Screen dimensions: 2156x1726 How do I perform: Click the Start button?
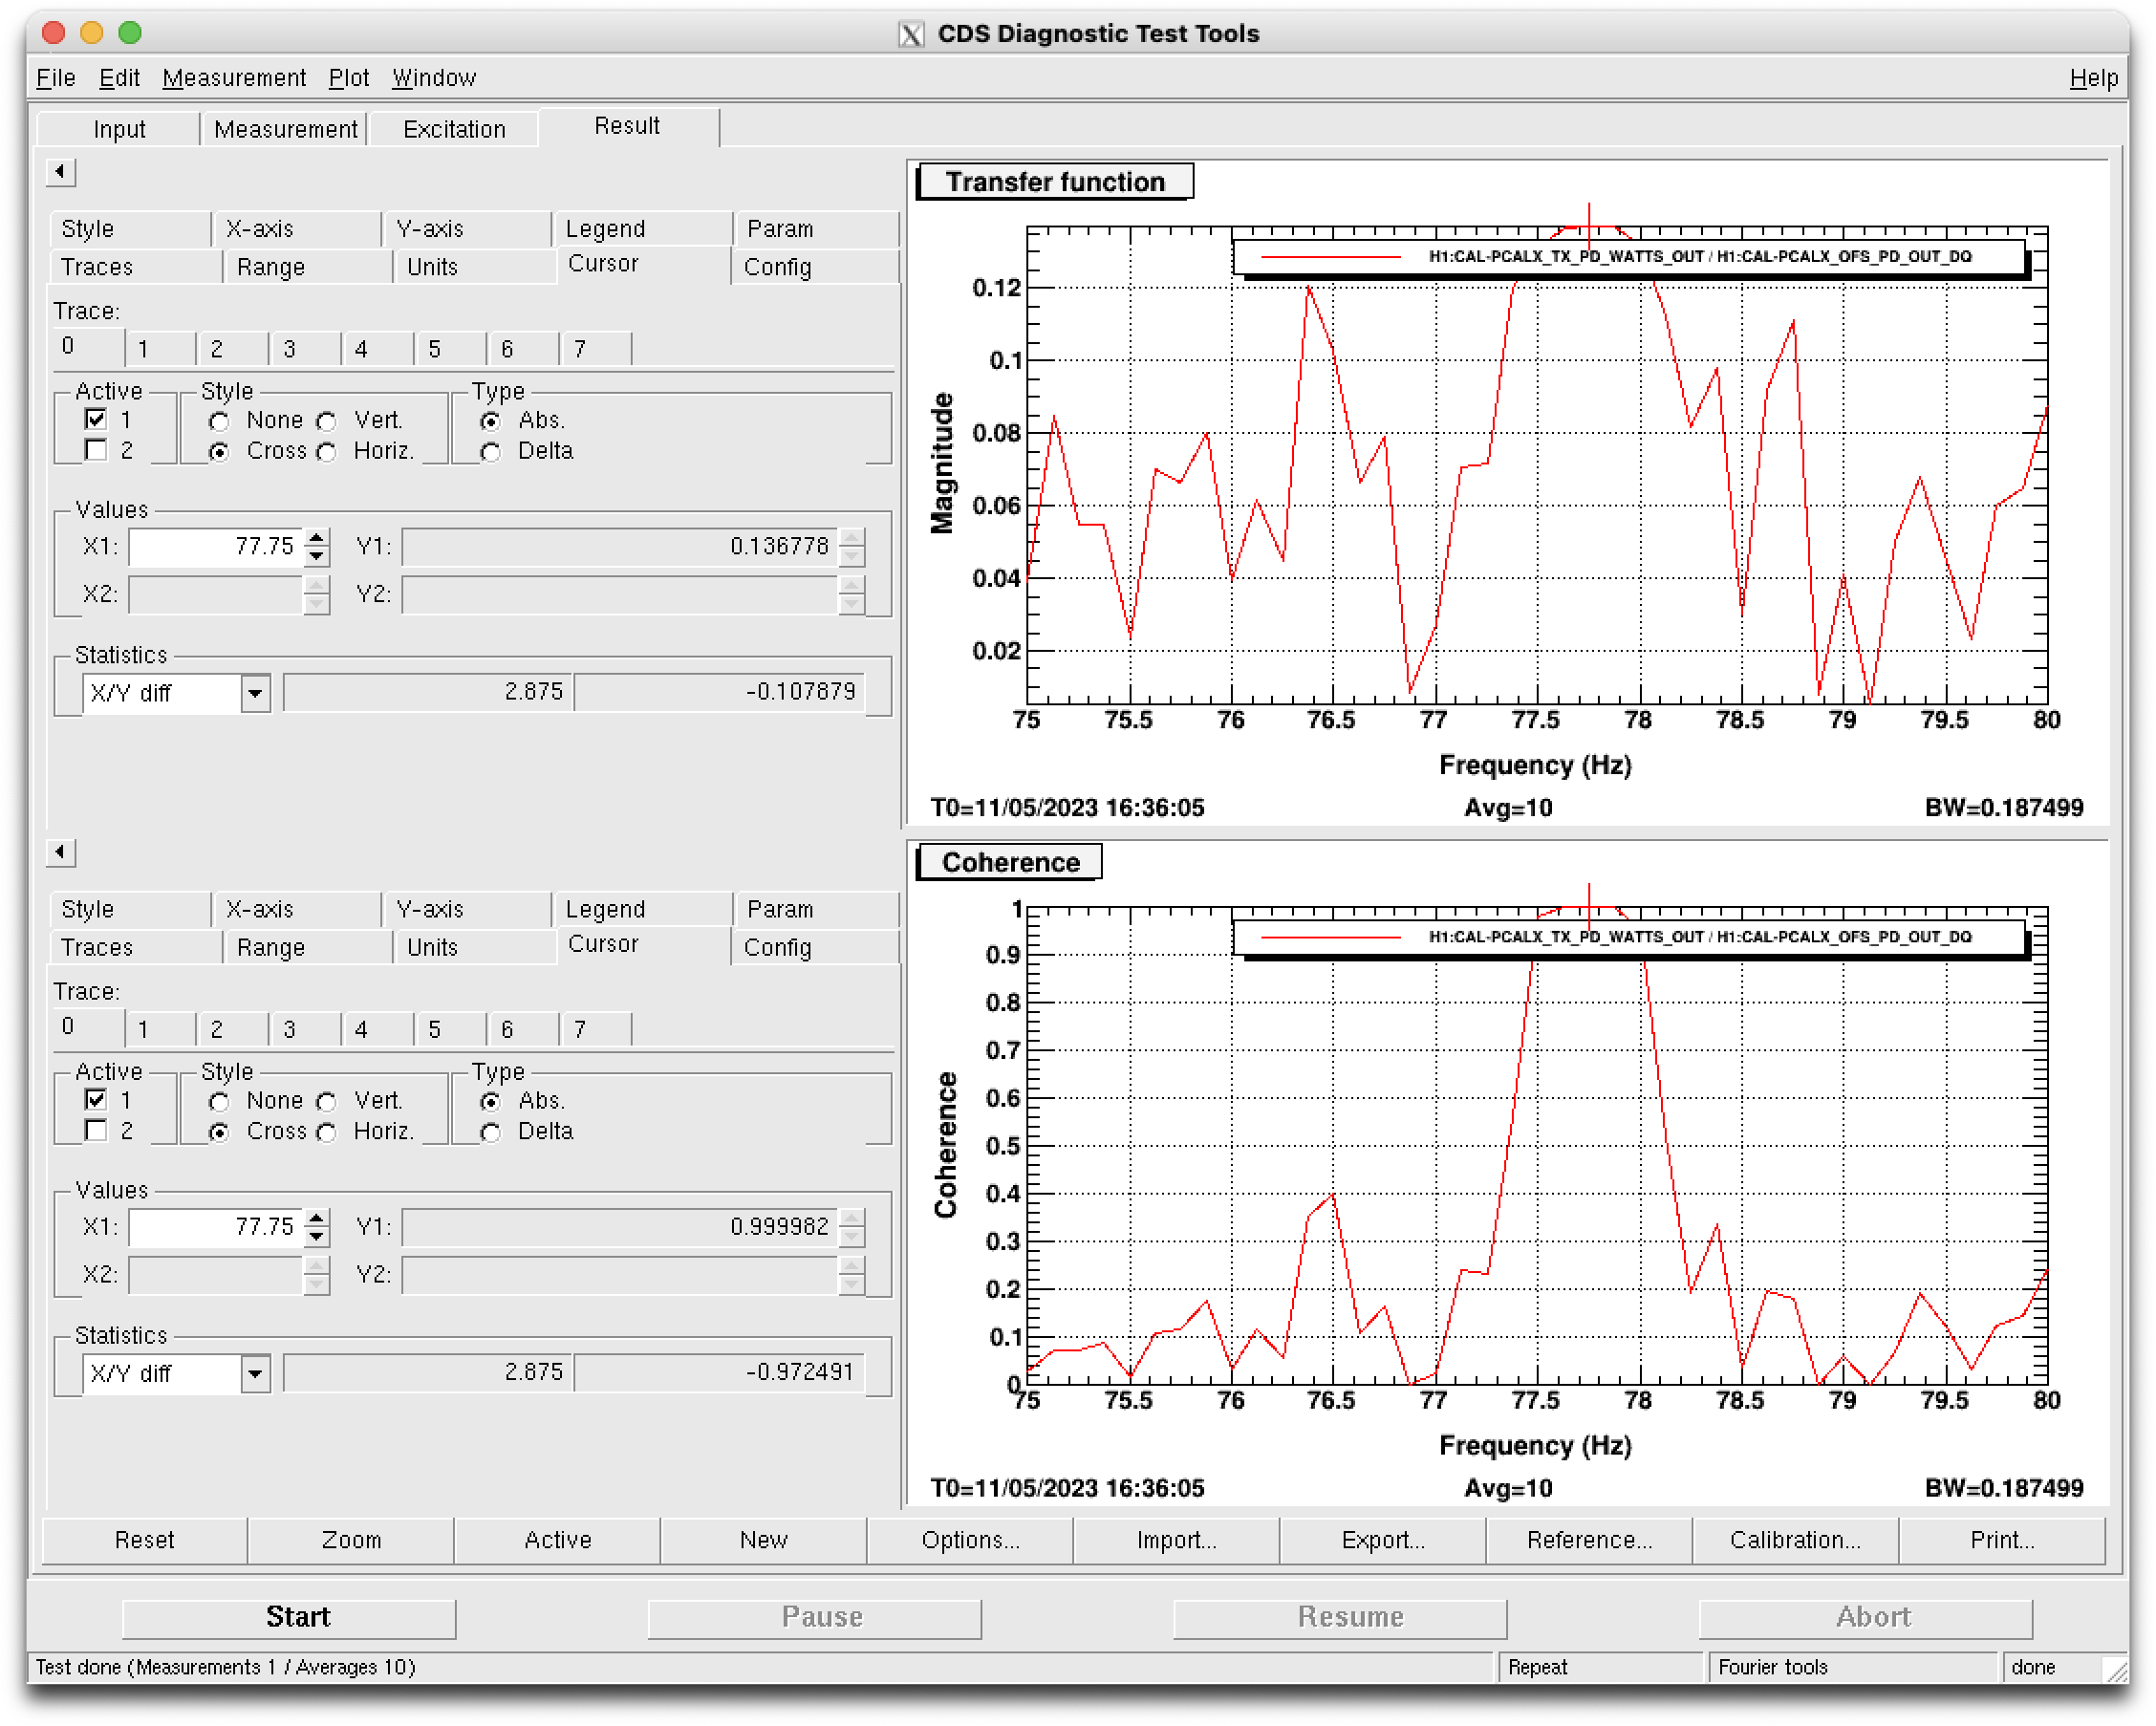(x=289, y=1618)
